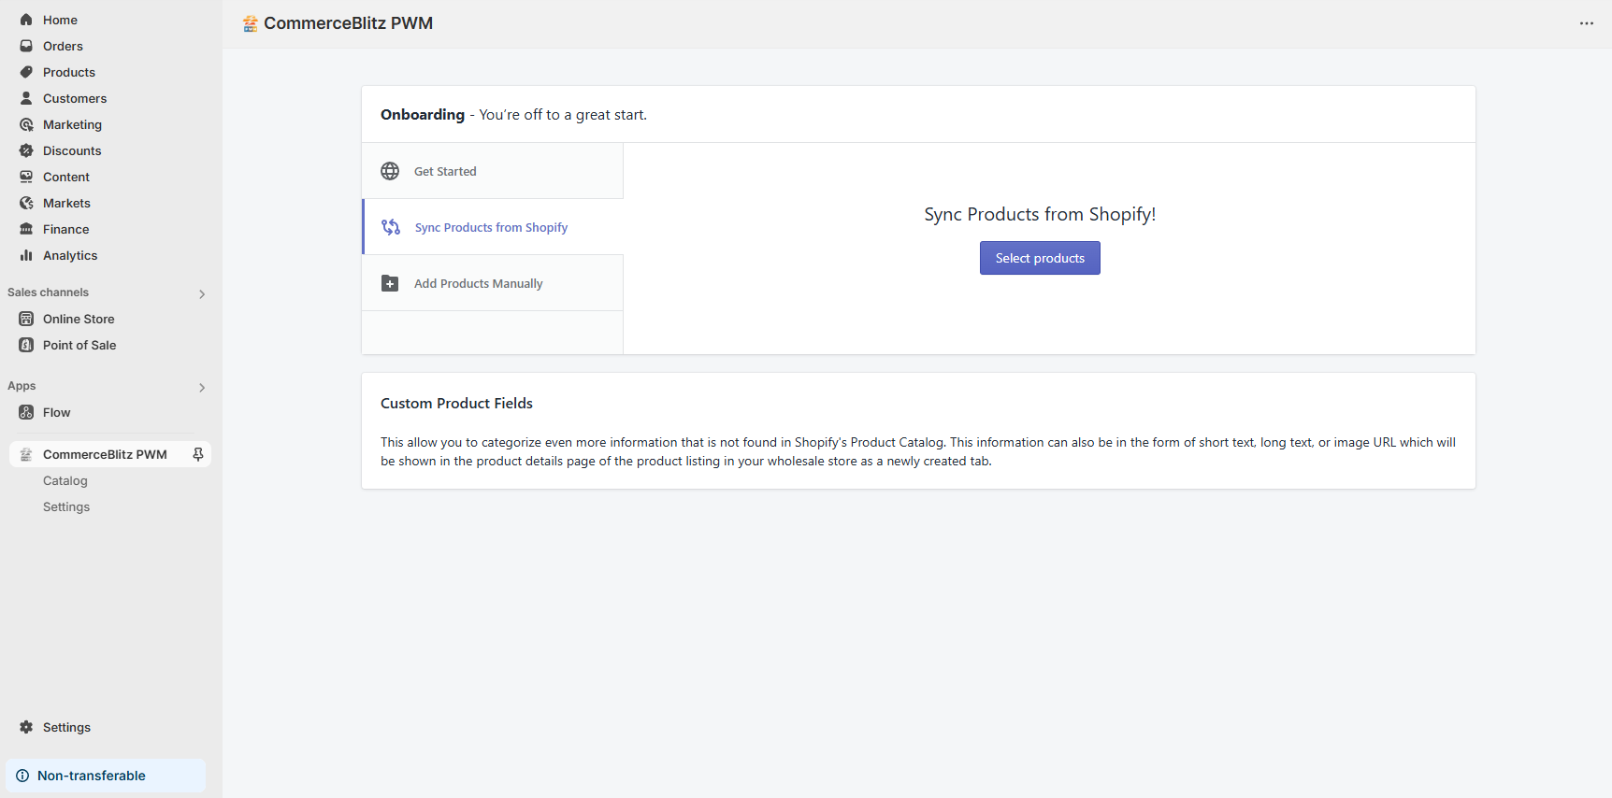Click the Flow app icon
1612x798 pixels.
pos(26,412)
